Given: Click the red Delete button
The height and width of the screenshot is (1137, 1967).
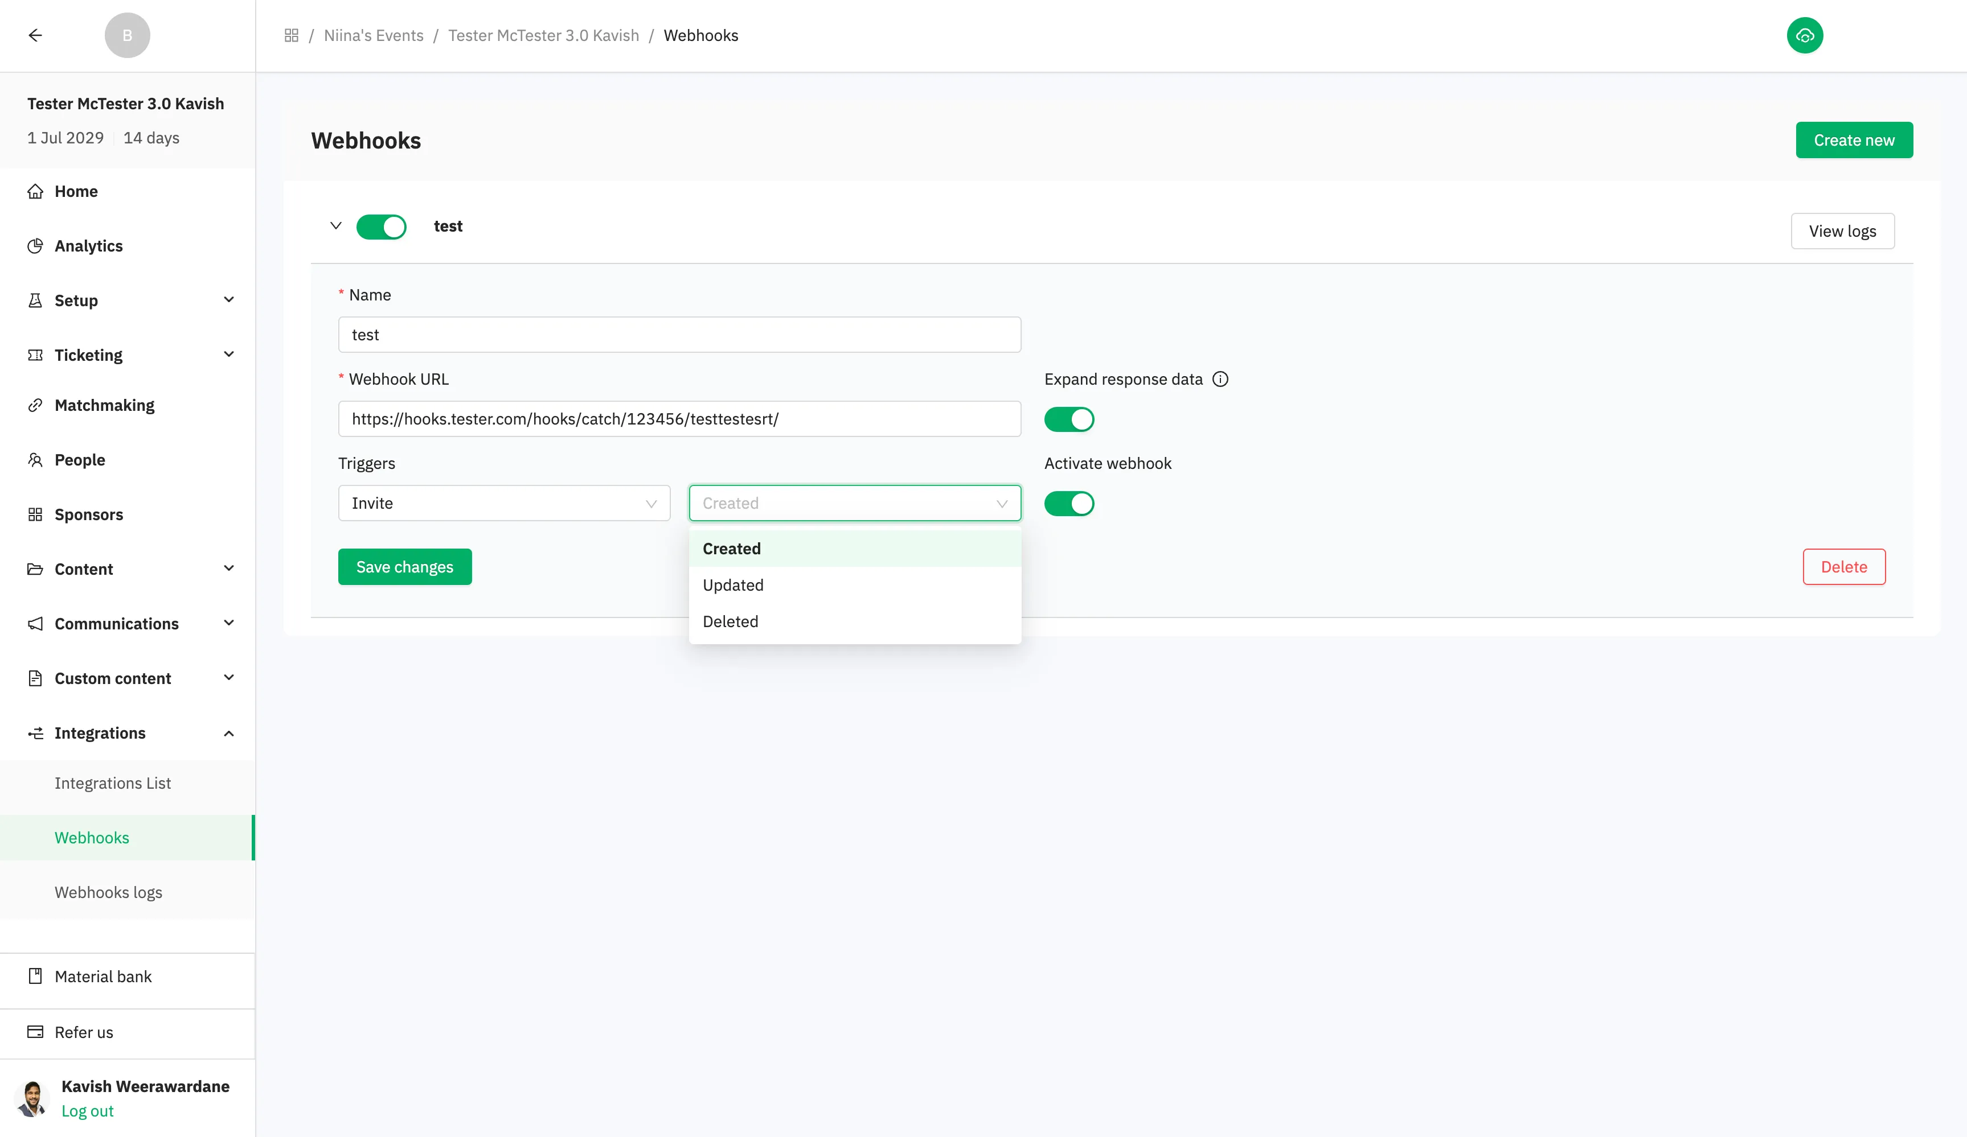Looking at the screenshot, I should coord(1843,567).
